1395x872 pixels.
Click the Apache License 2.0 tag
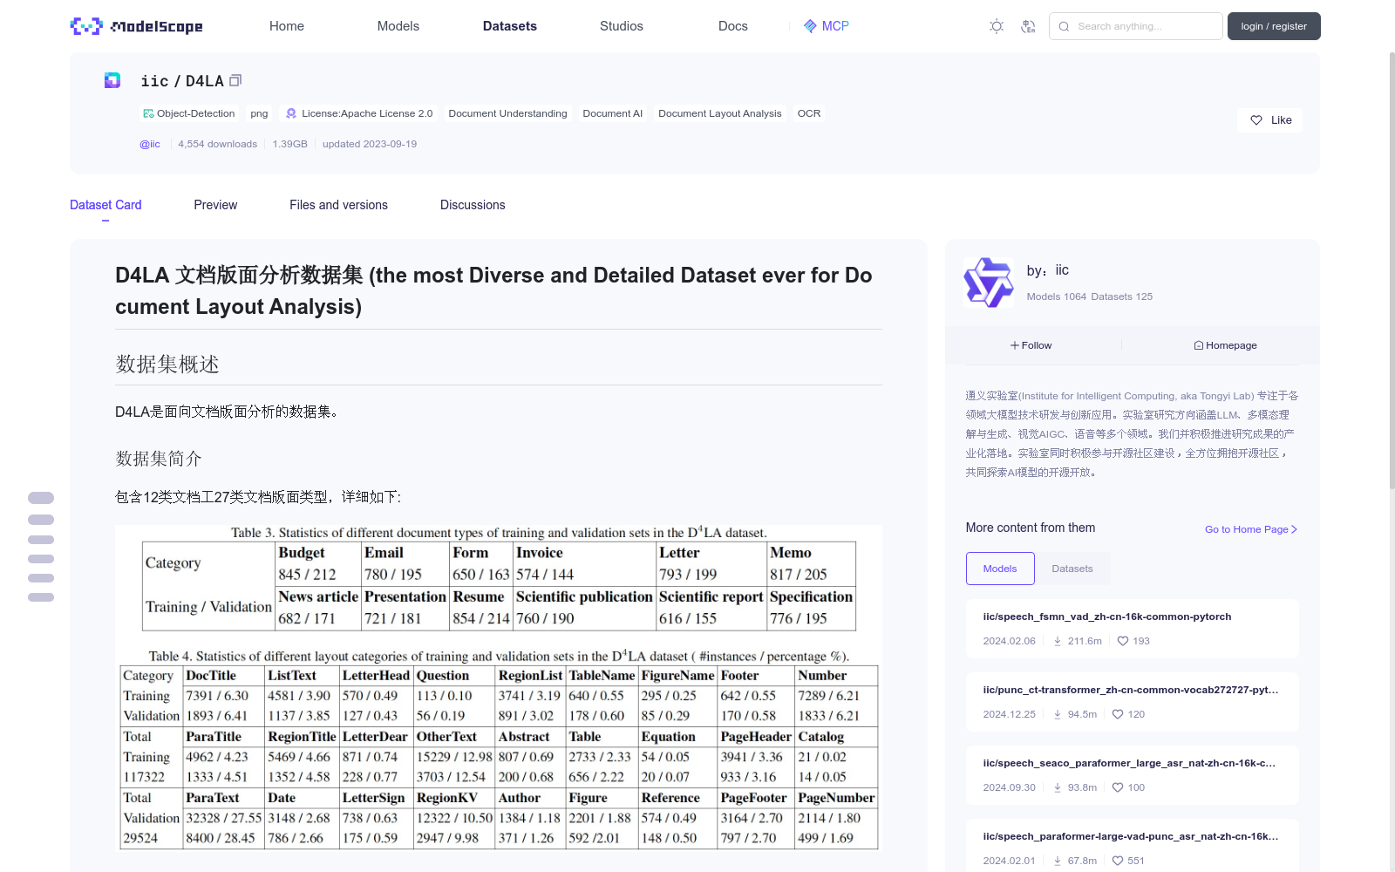(x=359, y=113)
